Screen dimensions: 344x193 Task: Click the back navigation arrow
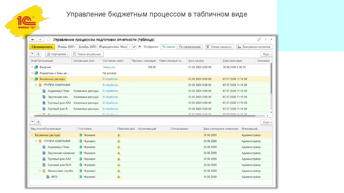pos(33,40)
